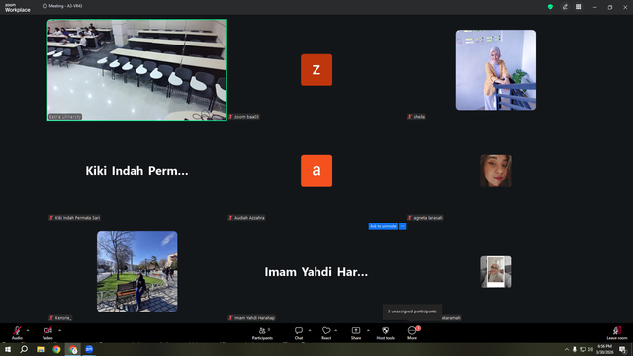Image resolution: width=633 pixels, height=356 pixels.
Task: Switch to the highlighted Chrome taskbar window
Action: pyautogui.click(x=73, y=349)
